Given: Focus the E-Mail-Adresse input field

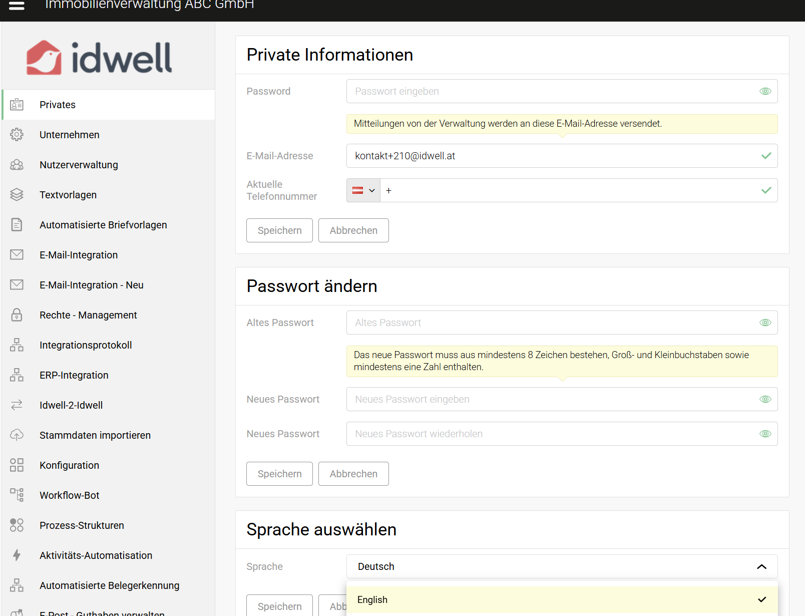Looking at the screenshot, I should pos(551,156).
